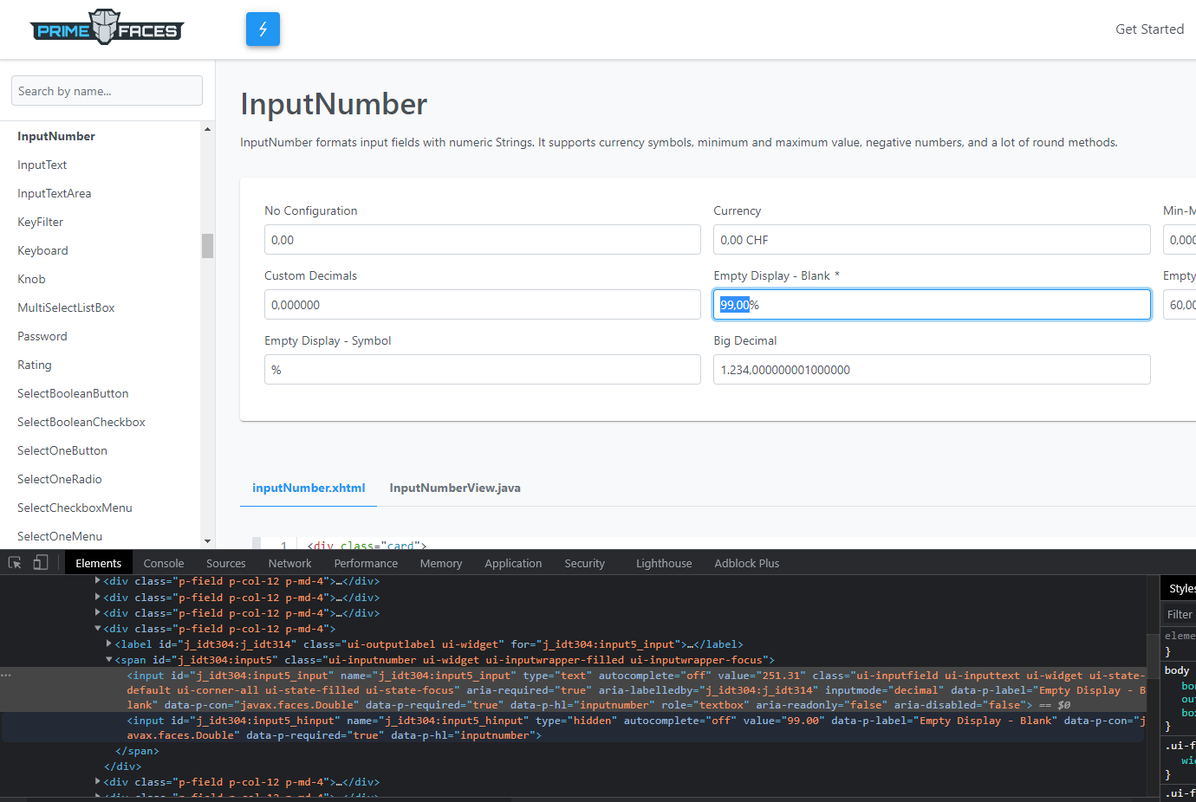
Task: Open the Sources panel
Action: coord(225,563)
